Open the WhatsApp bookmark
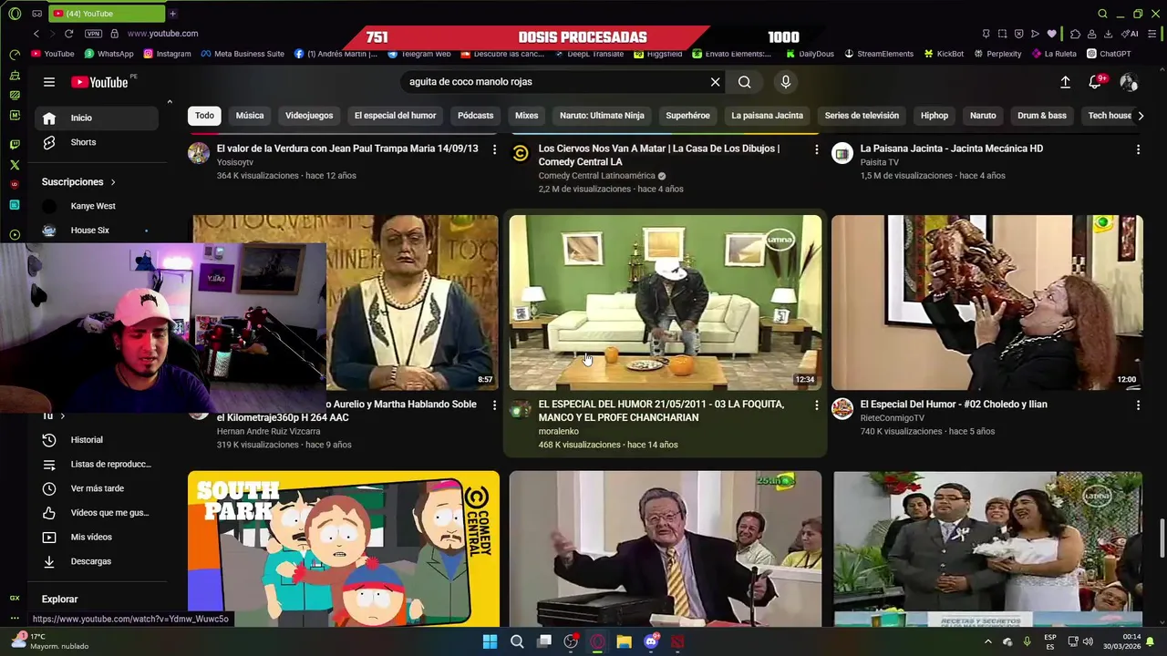1167x656 pixels. point(108,54)
